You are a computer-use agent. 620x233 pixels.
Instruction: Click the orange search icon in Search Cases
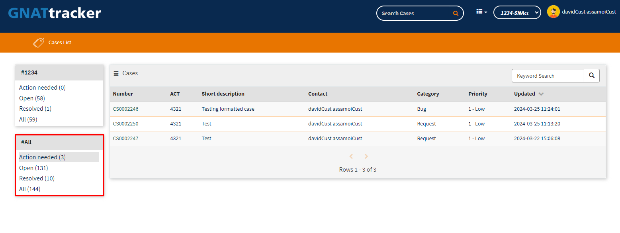[456, 13]
